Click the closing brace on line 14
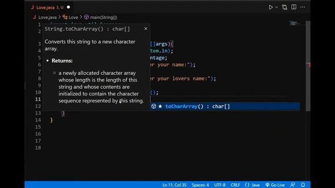335x188 pixels. (x=51, y=120)
